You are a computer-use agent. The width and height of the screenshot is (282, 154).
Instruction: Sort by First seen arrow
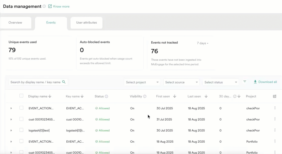[174, 96]
